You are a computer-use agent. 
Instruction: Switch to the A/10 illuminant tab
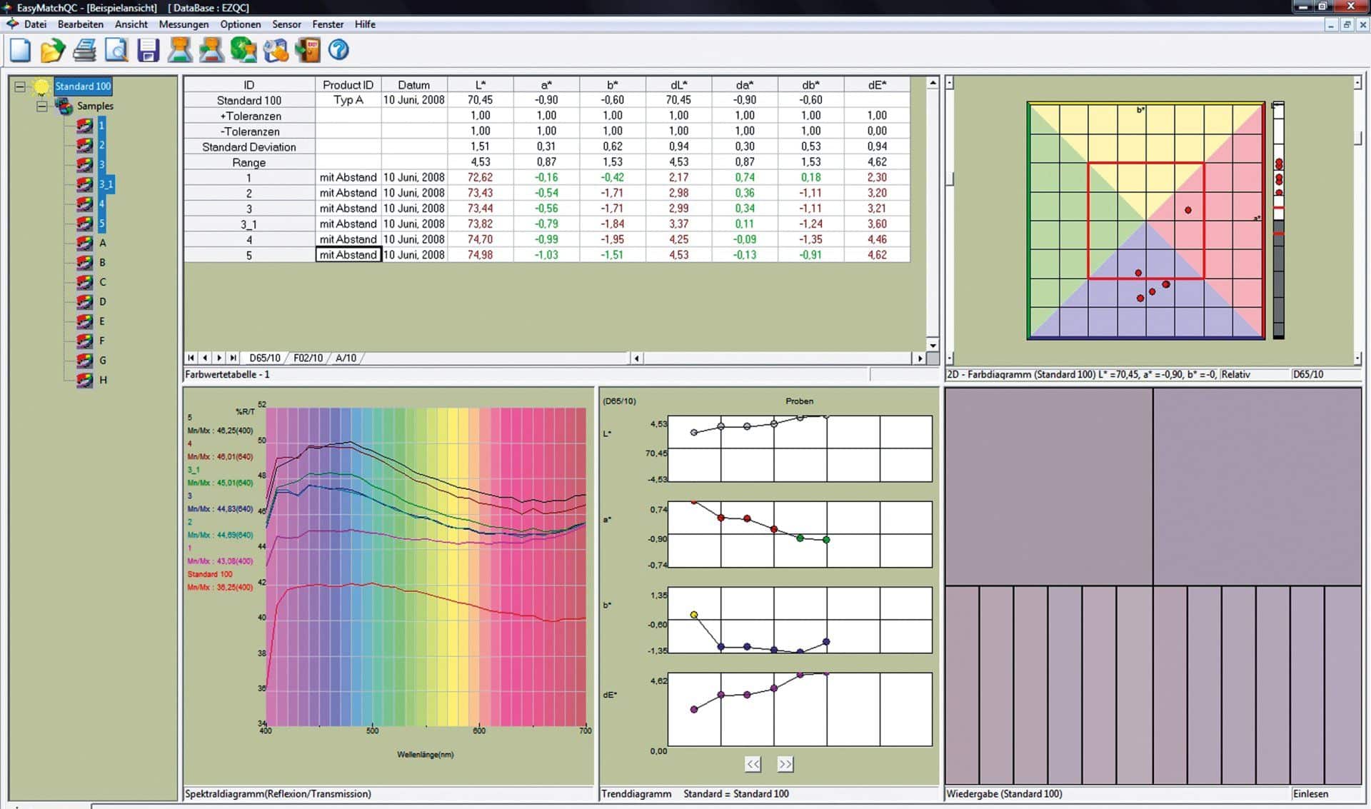pyautogui.click(x=346, y=358)
